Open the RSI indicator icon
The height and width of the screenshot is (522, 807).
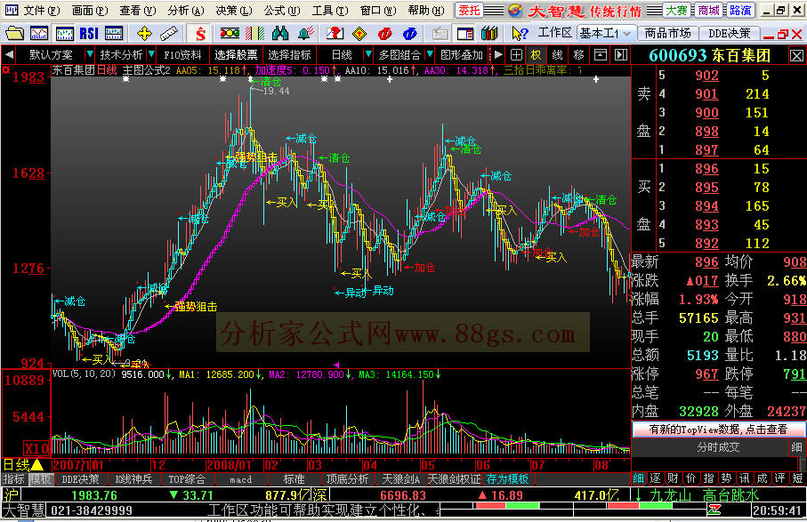[88, 34]
